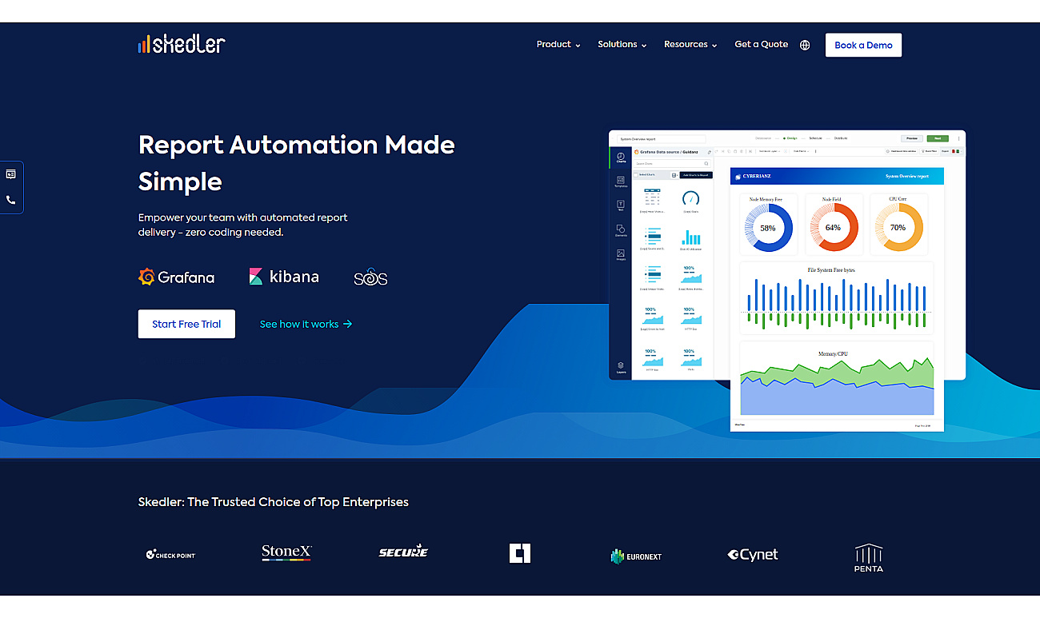Image resolution: width=1040 pixels, height=630 pixels.
Task: Select Elements icon in report builder sidebar
Action: tap(621, 230)
